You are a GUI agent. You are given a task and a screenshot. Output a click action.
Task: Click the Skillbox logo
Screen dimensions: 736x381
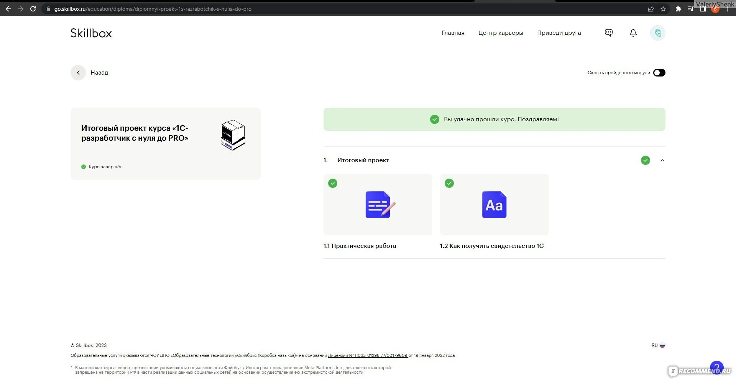point(91,33)
